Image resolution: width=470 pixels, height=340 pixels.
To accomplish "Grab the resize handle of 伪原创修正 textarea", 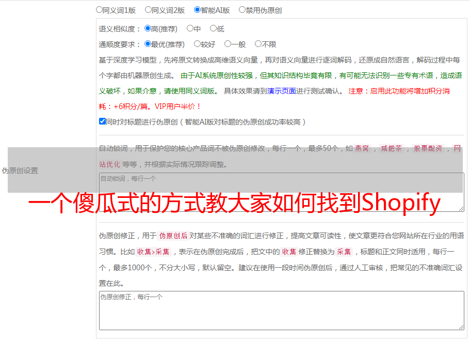I will pyautogui.click(x=461, y=327).
